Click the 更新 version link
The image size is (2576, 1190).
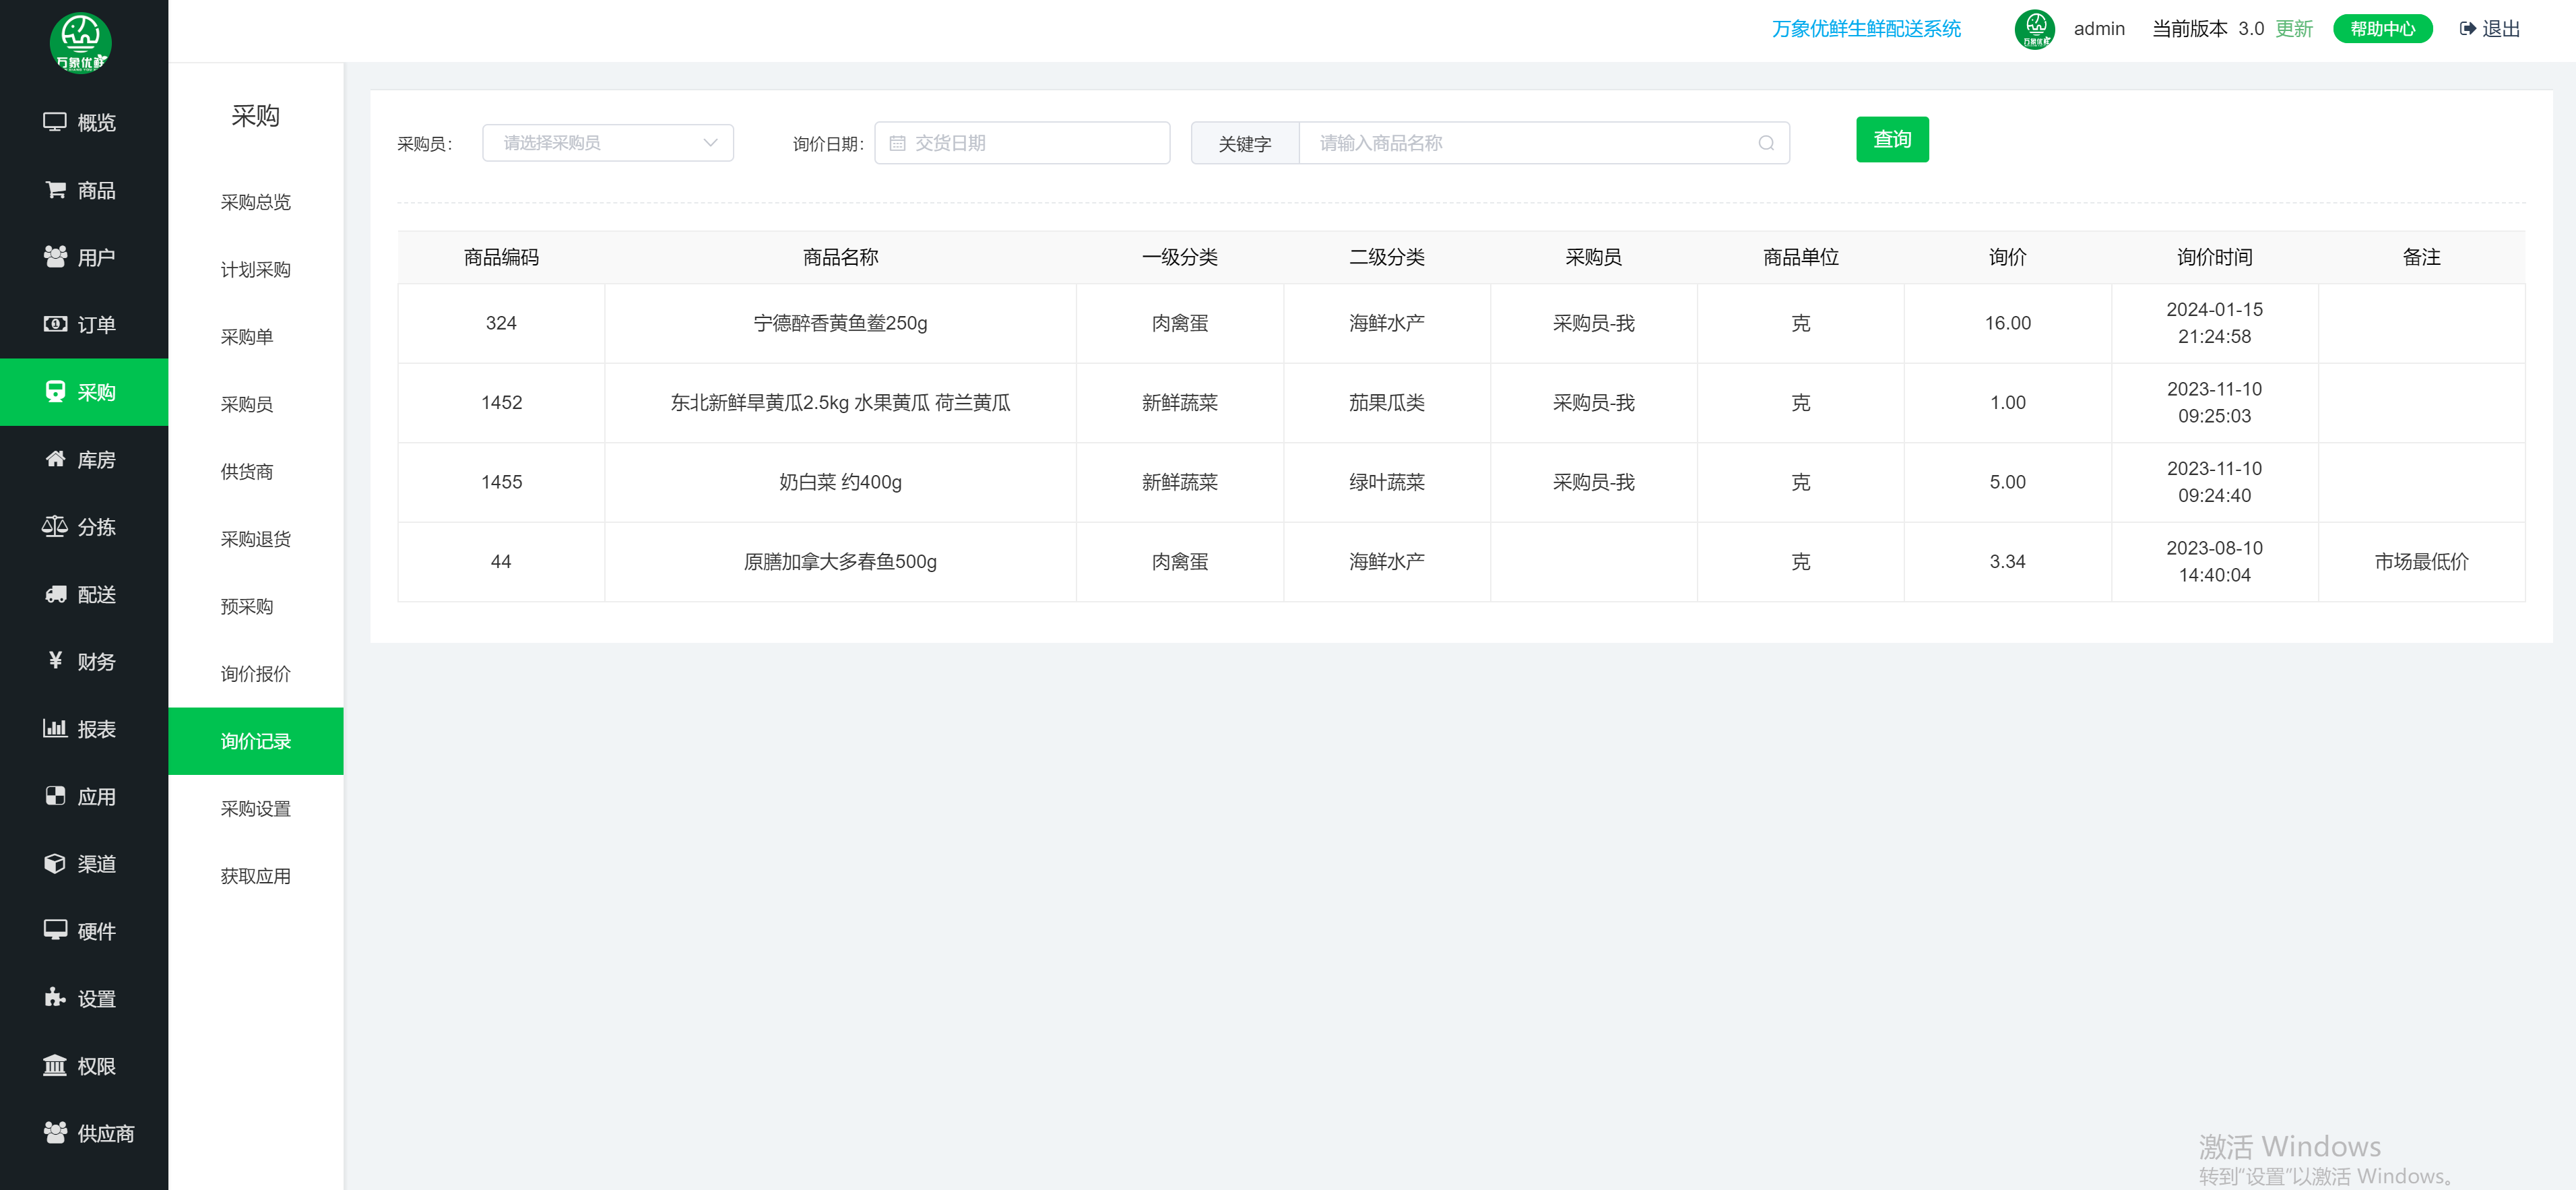tap(2293, 29)
